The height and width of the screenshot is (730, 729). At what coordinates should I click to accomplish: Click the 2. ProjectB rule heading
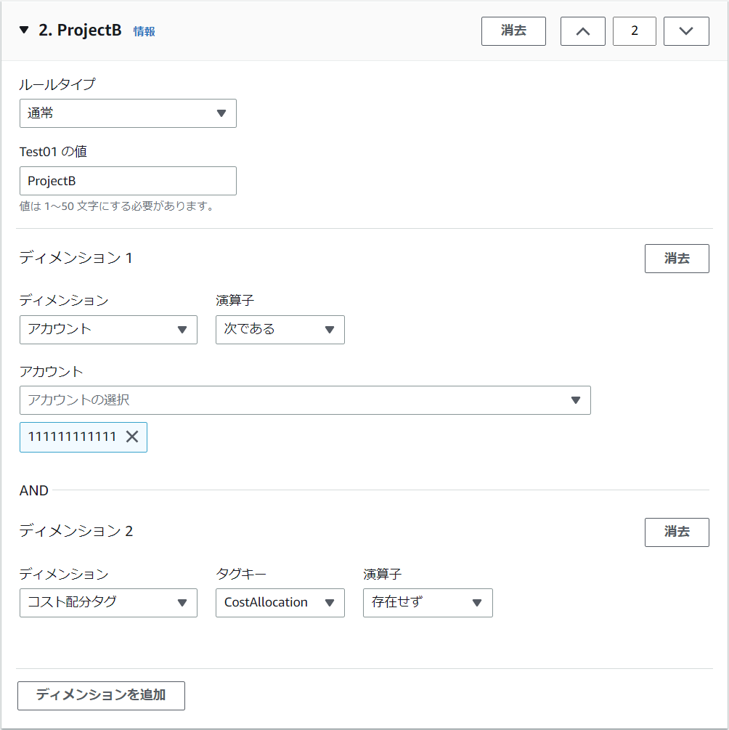pos(80,31)
